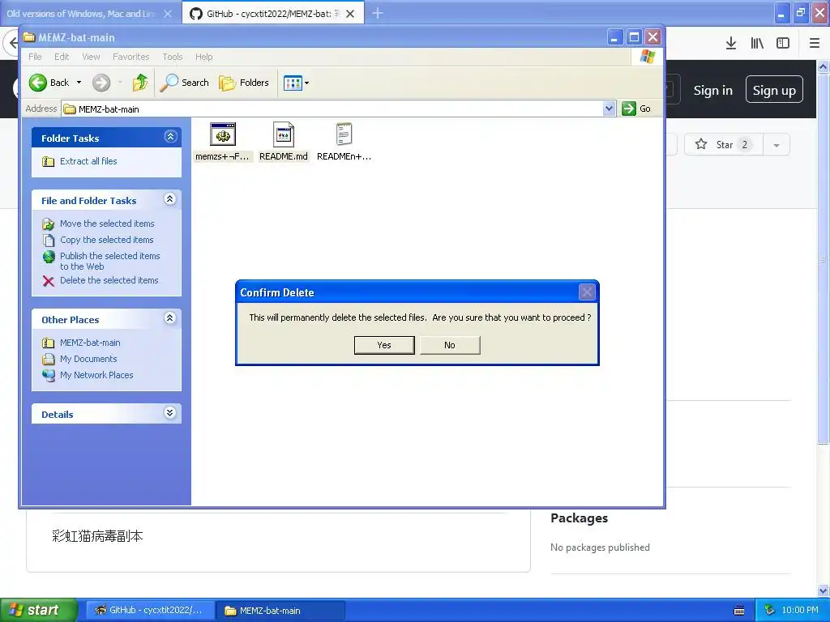
Task: Open Search in the Explorer toolbar
Action: pyautogui.click(x=184, y=83)
